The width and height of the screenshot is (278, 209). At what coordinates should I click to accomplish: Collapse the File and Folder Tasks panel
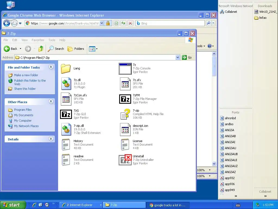[x=51, y=67]
